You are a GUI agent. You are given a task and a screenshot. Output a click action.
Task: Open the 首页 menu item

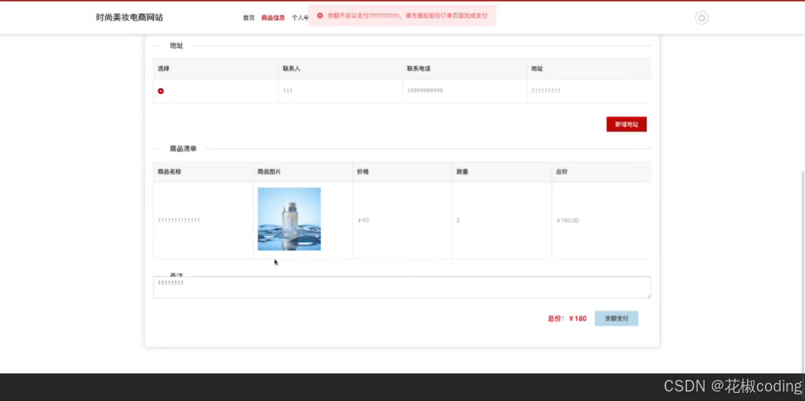pyautogui.click(x=249, y=18)
